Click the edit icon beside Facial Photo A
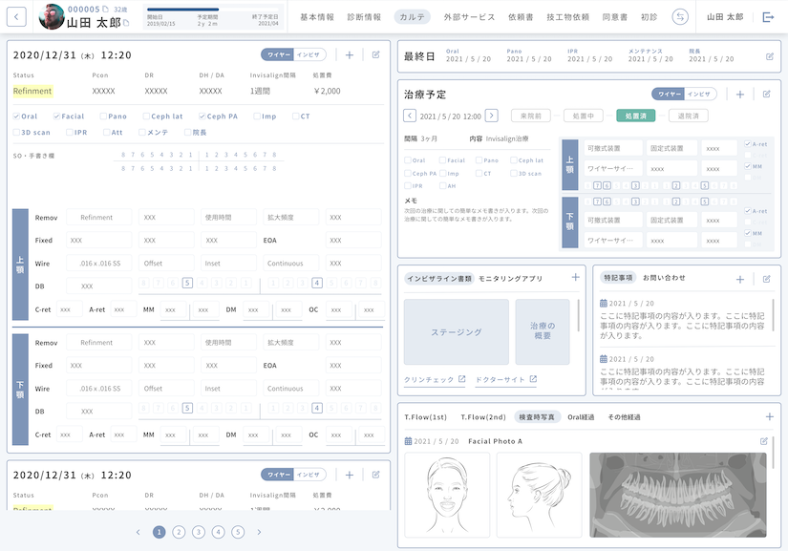Screen dimensions: 788x551 (x=763, y=441)
